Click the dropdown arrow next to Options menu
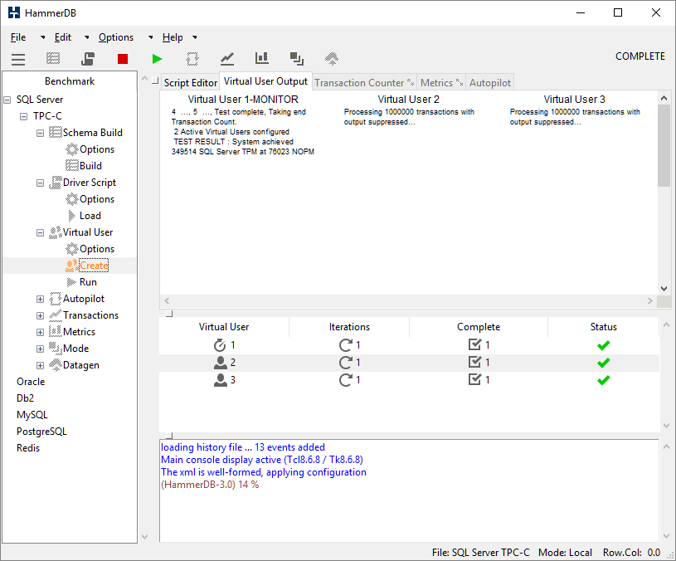The image size is (676, 561). (x=150, y=38)
